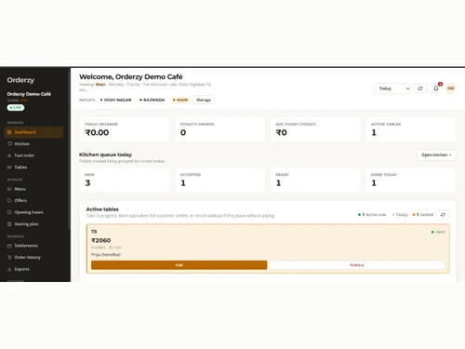Click the Offers tag icon

tap(9, 200)
